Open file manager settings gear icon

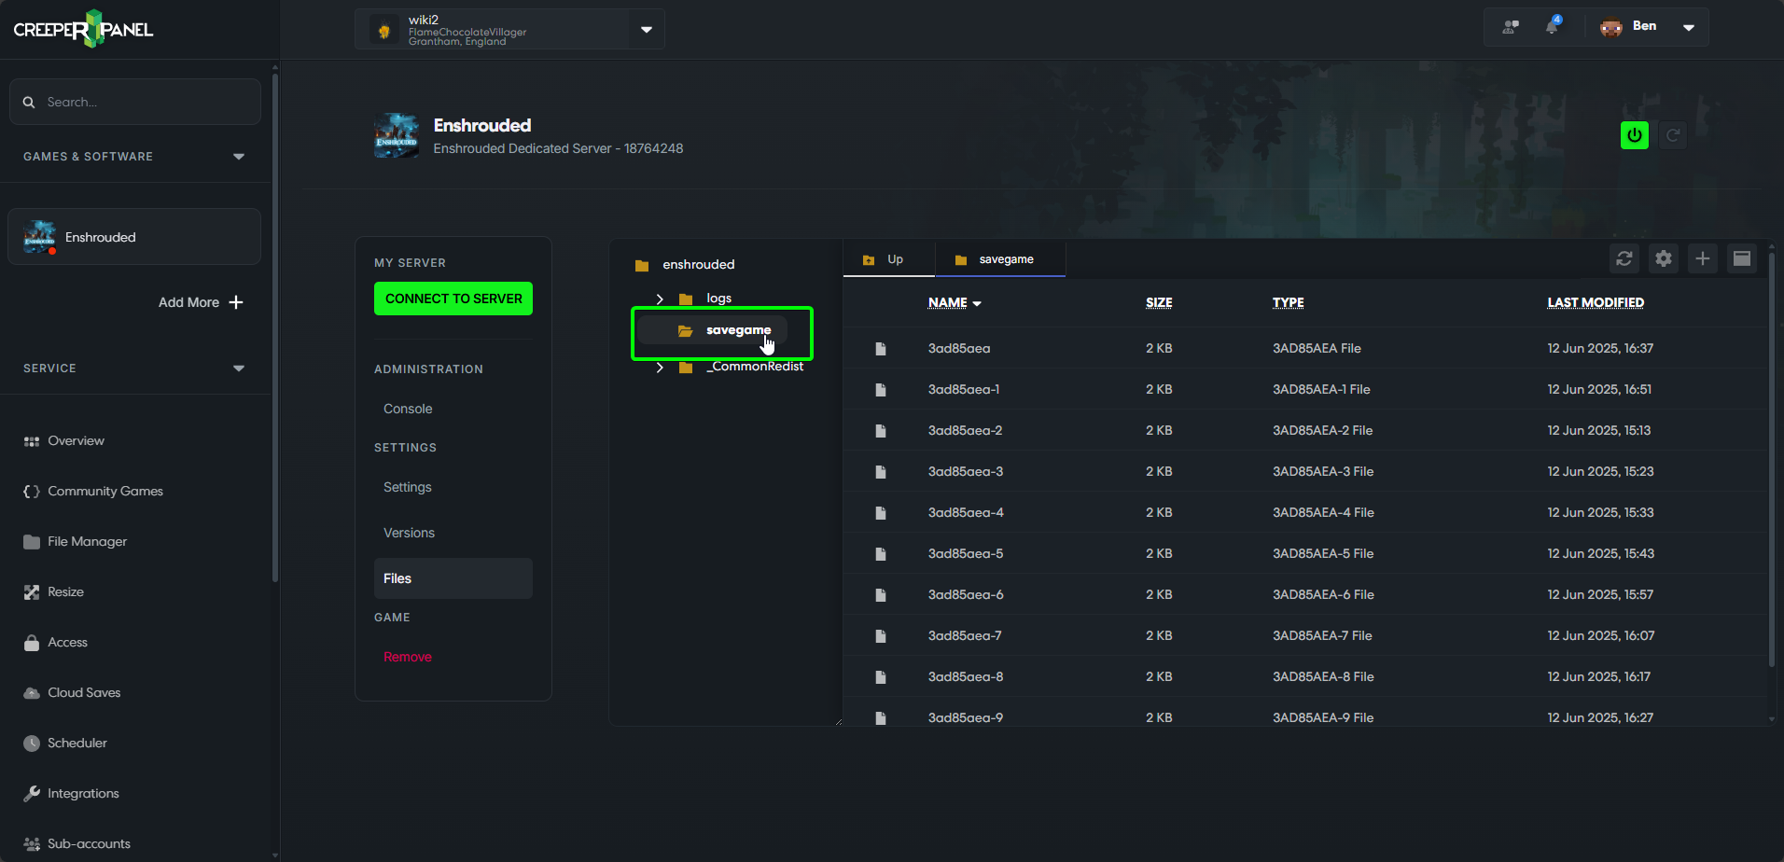tap(1664, 258)
